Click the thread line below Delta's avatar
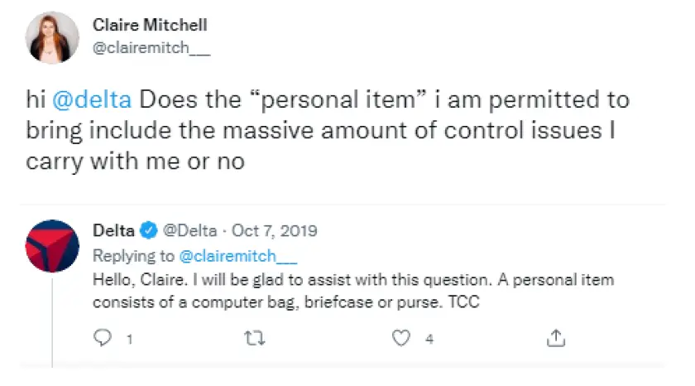 pos(52,322)
